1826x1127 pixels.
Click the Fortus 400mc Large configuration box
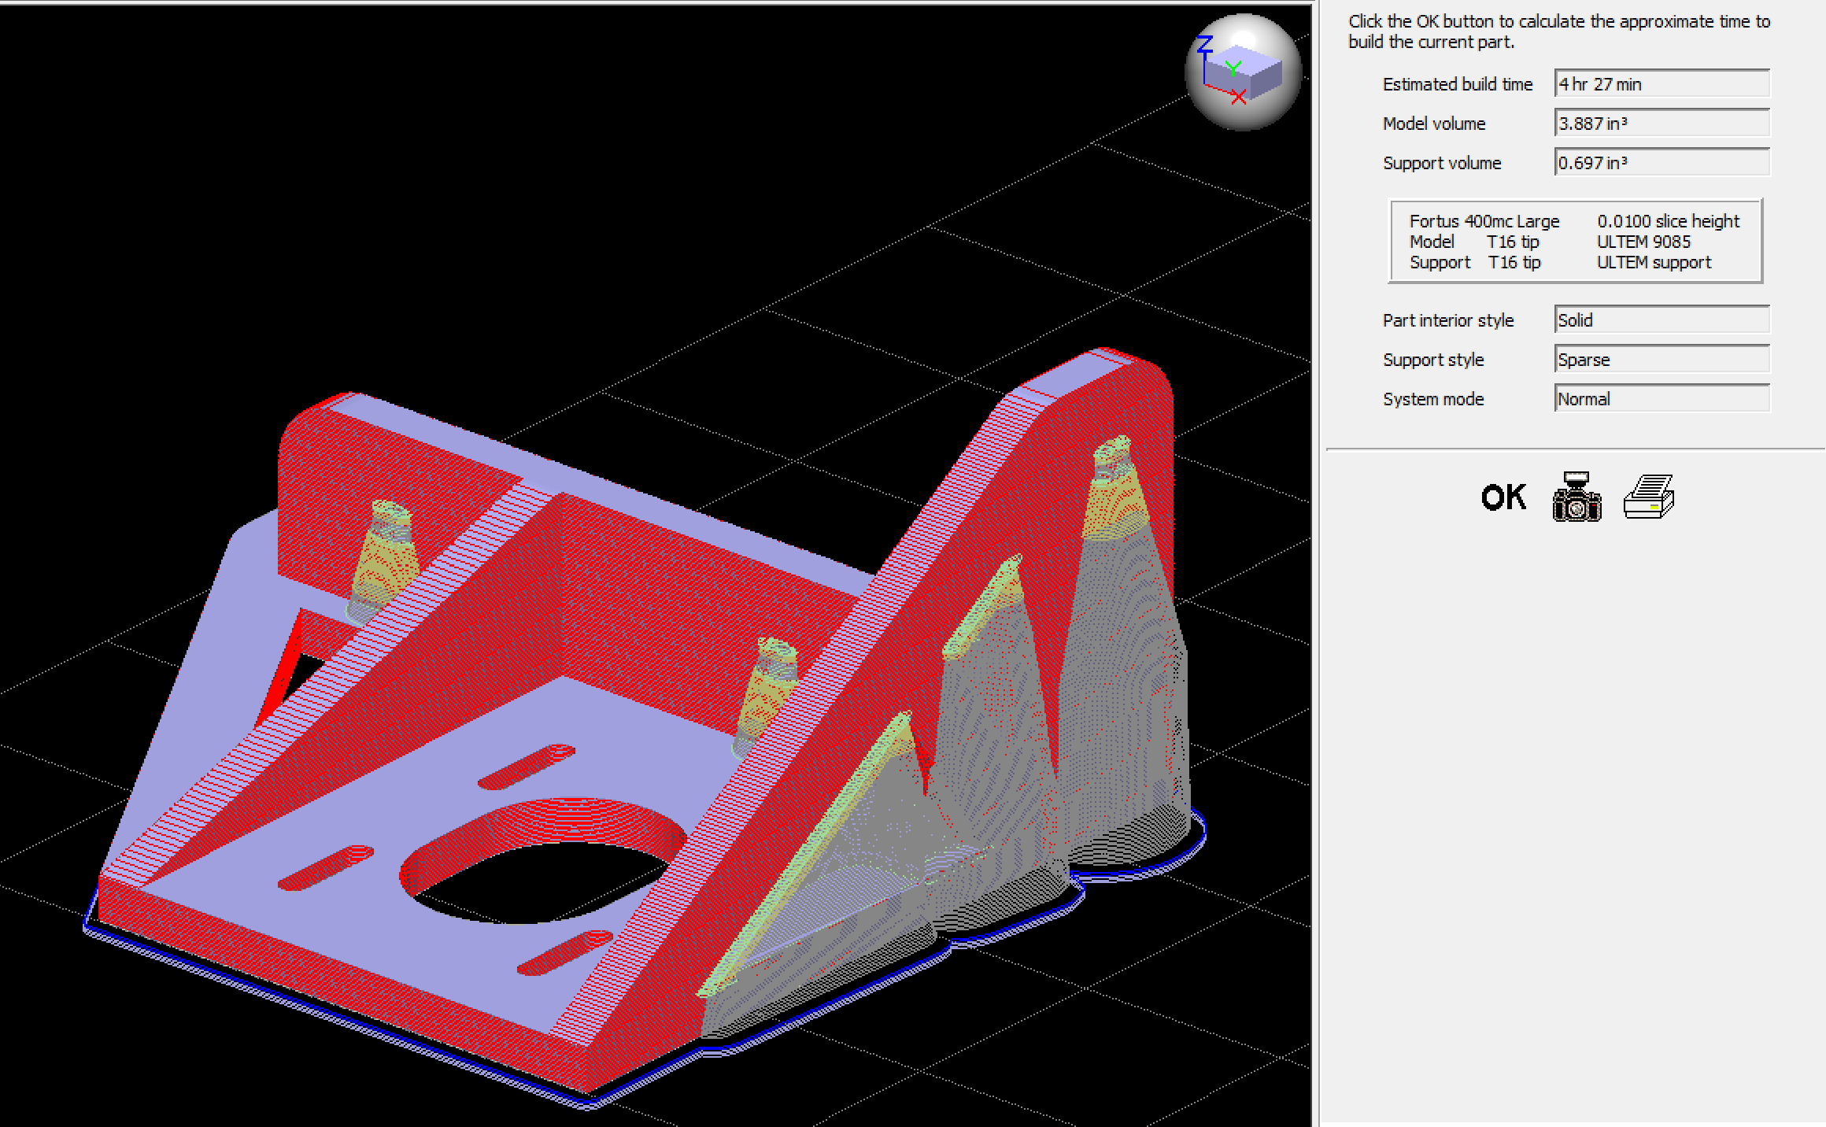pos(1484,221)
